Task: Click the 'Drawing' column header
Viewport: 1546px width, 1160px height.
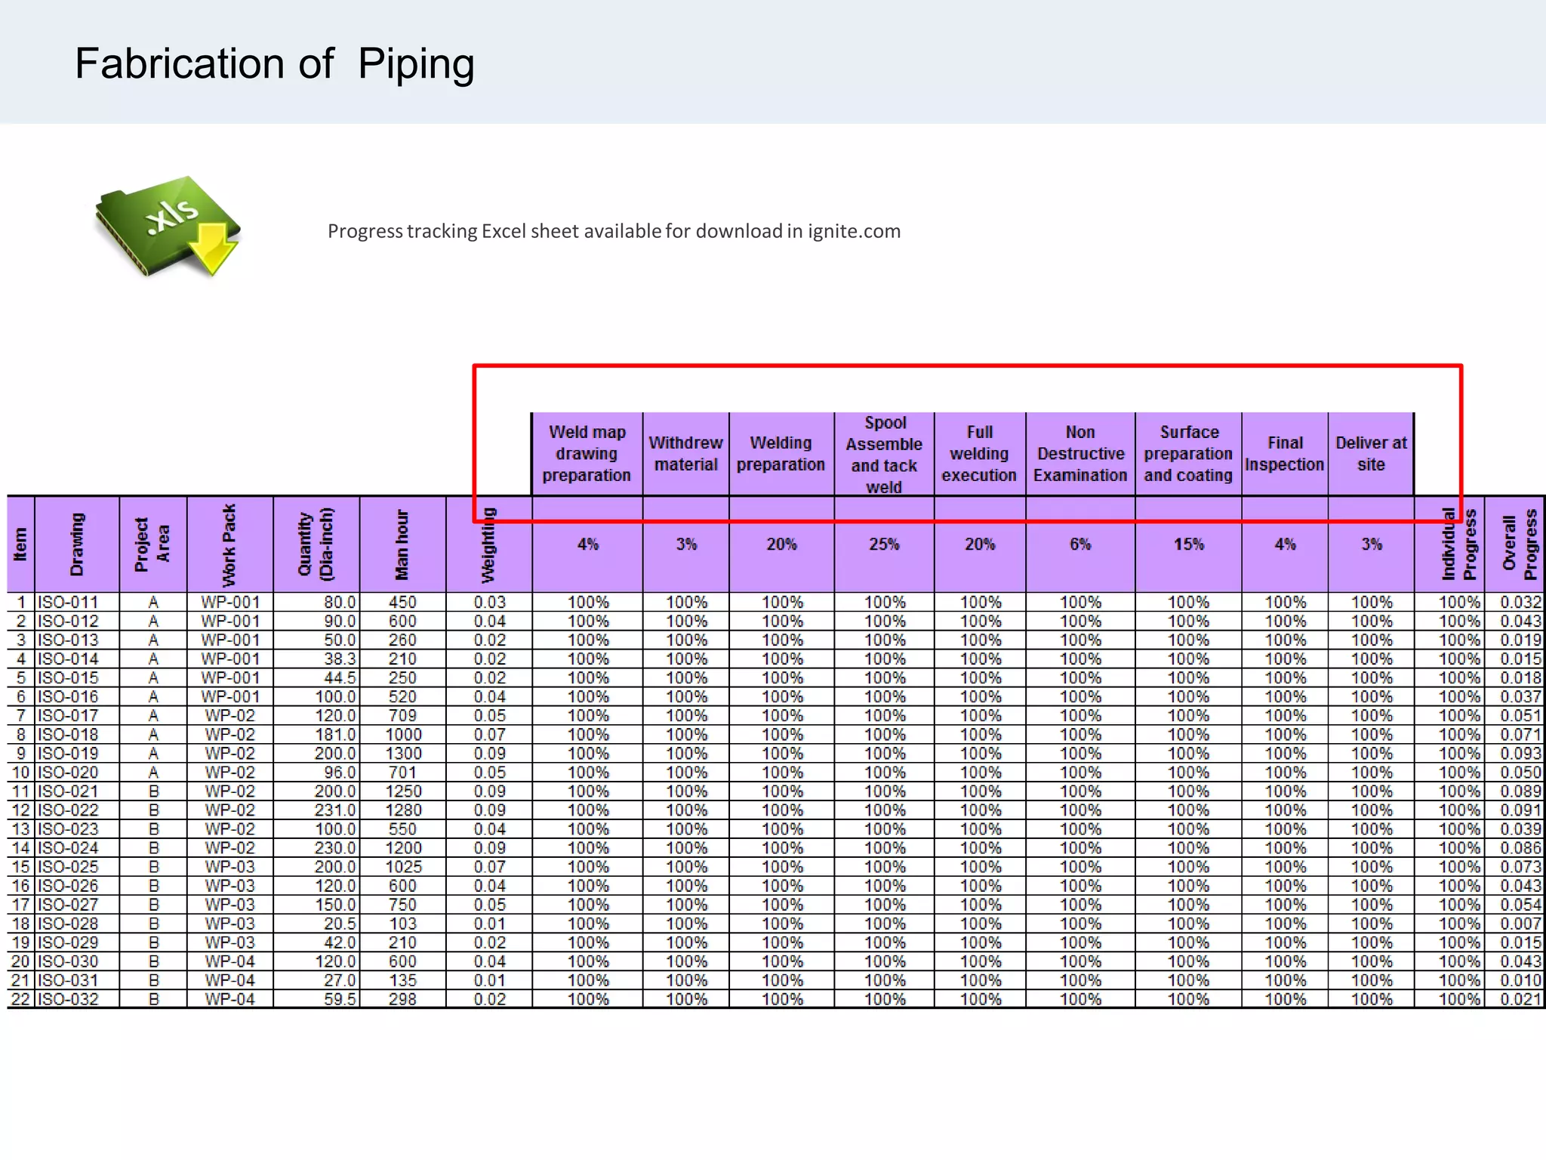Action: coord(77,545)
